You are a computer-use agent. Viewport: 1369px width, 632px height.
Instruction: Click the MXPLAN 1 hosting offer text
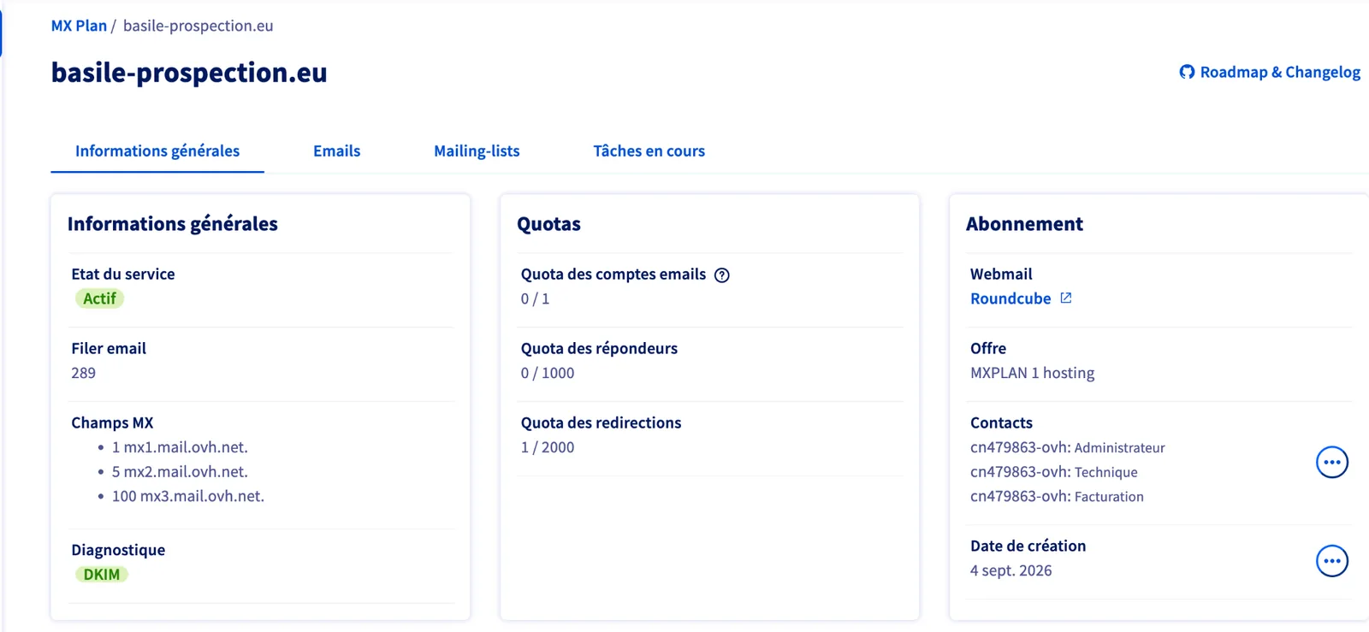pyautogui.click(x=1032, y=373)
